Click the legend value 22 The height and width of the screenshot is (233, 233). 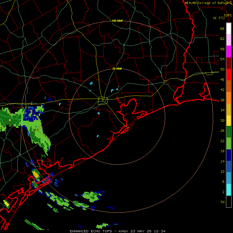[x=222, y=141]
